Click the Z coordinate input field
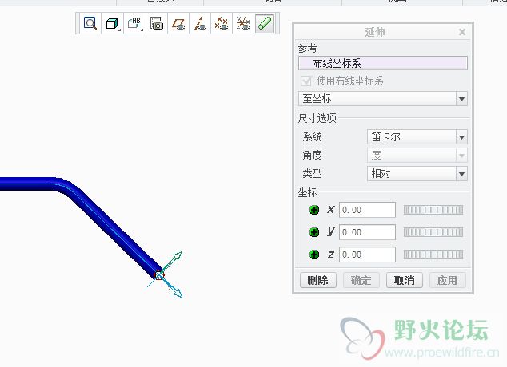 coord(367,255)
